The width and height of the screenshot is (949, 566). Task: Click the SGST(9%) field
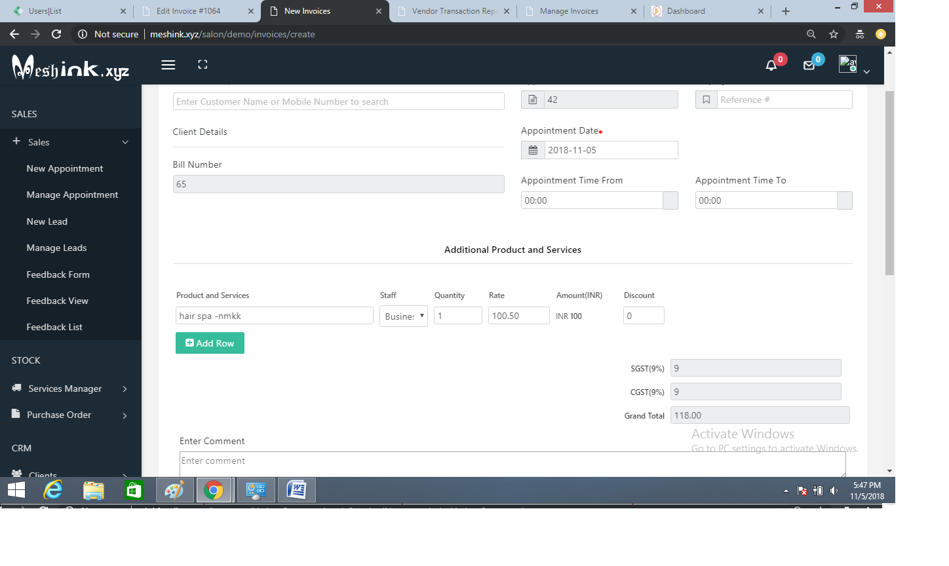pyautogui.click(x=756, y=368)
